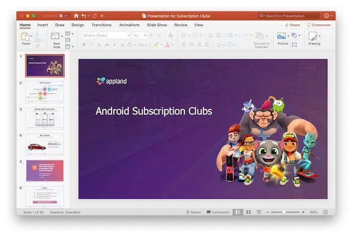Click the zoom slider

(285, 212)
